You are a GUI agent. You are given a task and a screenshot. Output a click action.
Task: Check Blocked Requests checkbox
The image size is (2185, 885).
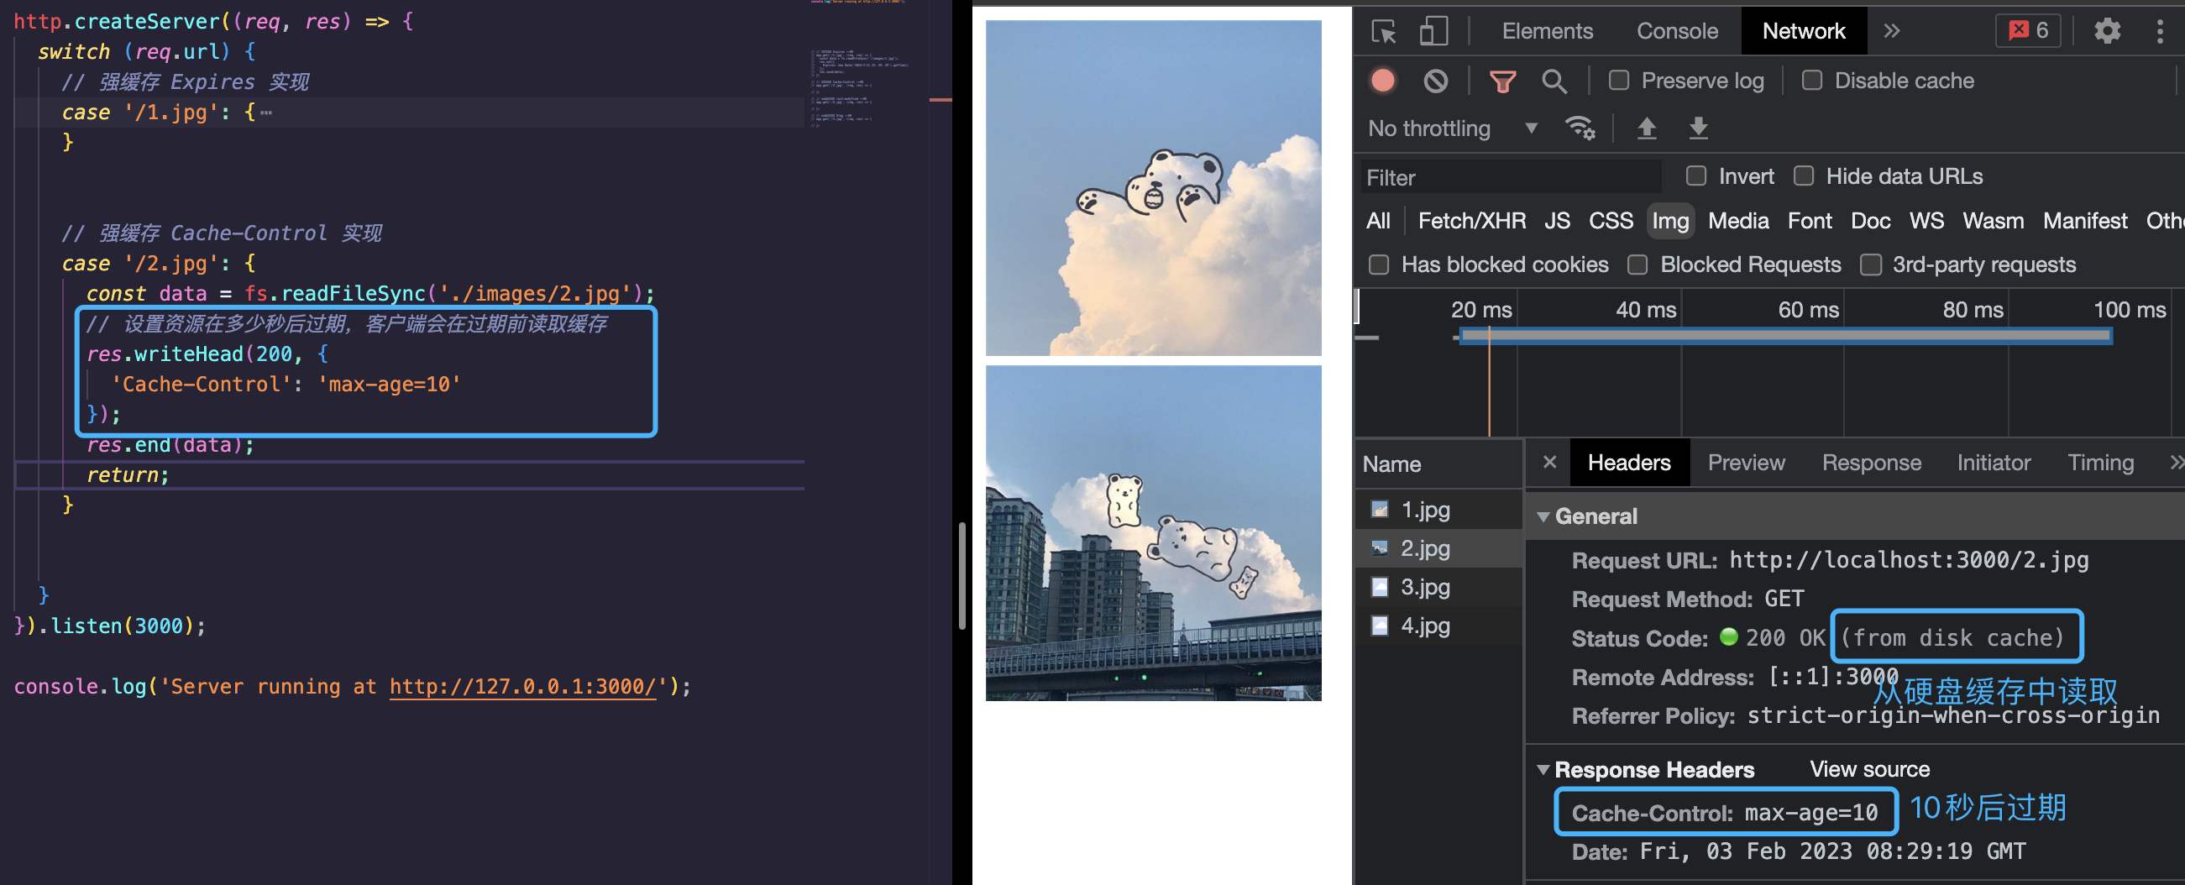coord(1637,264)
